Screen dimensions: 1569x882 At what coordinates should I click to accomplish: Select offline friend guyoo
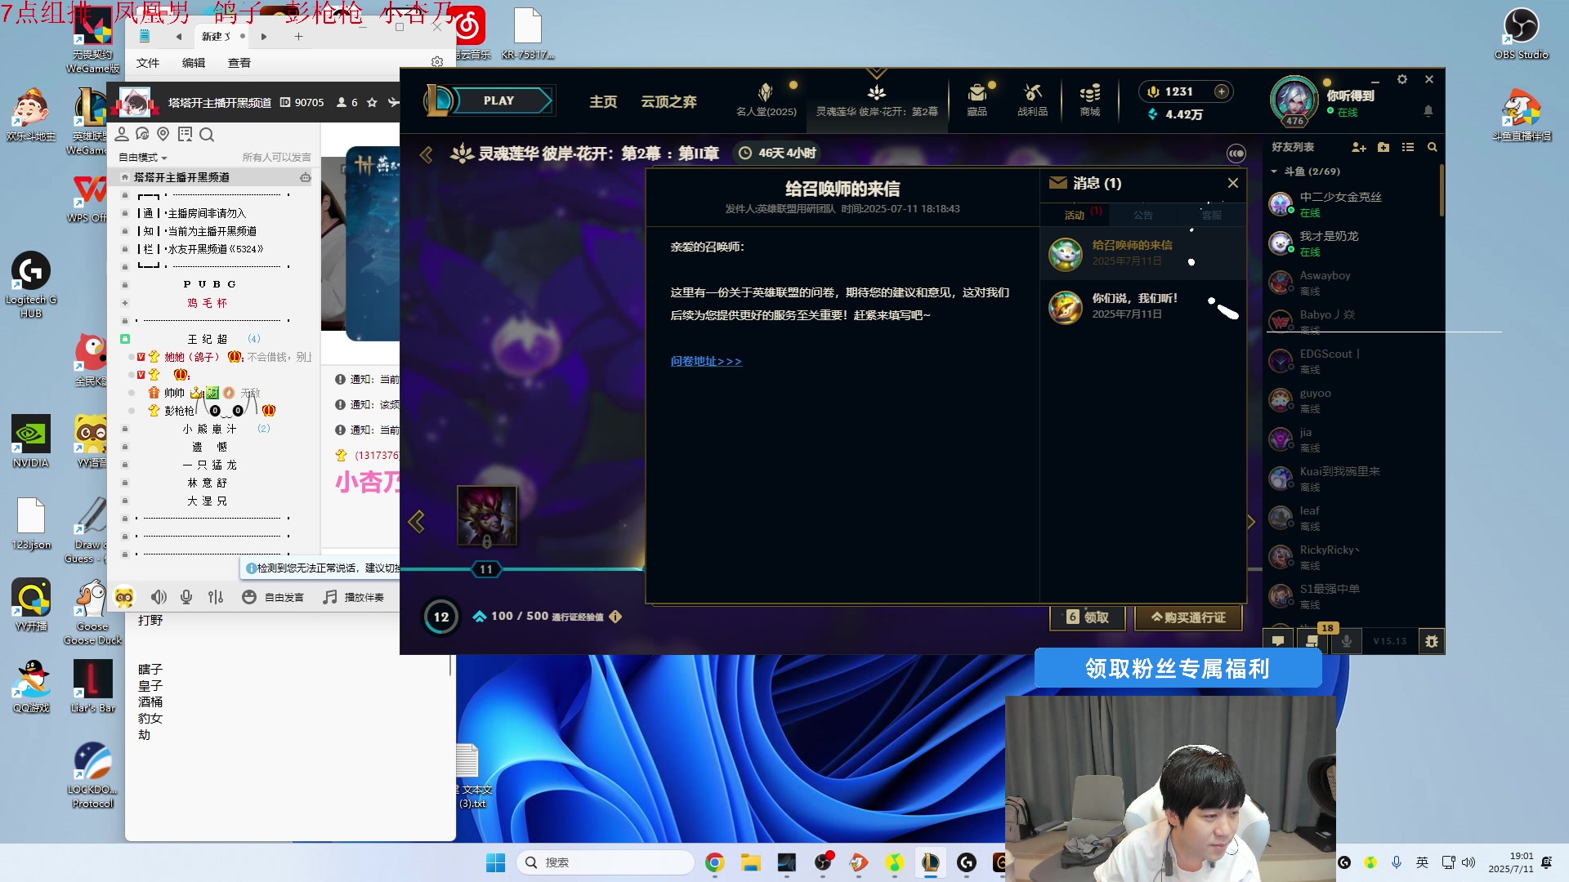(1352, 400)
